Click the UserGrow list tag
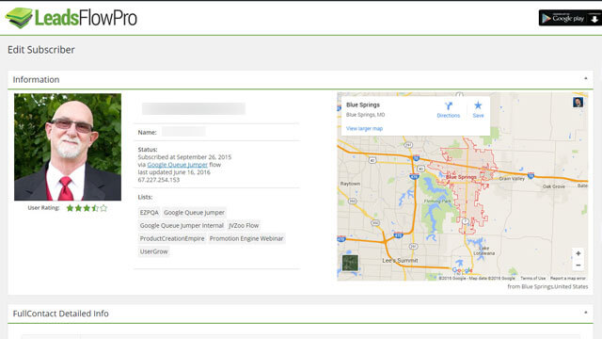 (x=153, y=251)
